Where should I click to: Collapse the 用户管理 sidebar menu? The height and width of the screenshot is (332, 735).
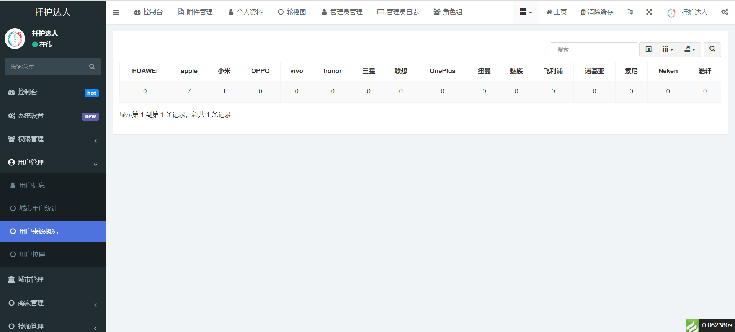pyautogui.click(x=52, y=163)
